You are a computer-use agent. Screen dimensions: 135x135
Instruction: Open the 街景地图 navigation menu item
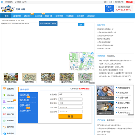tap(17, 16)
